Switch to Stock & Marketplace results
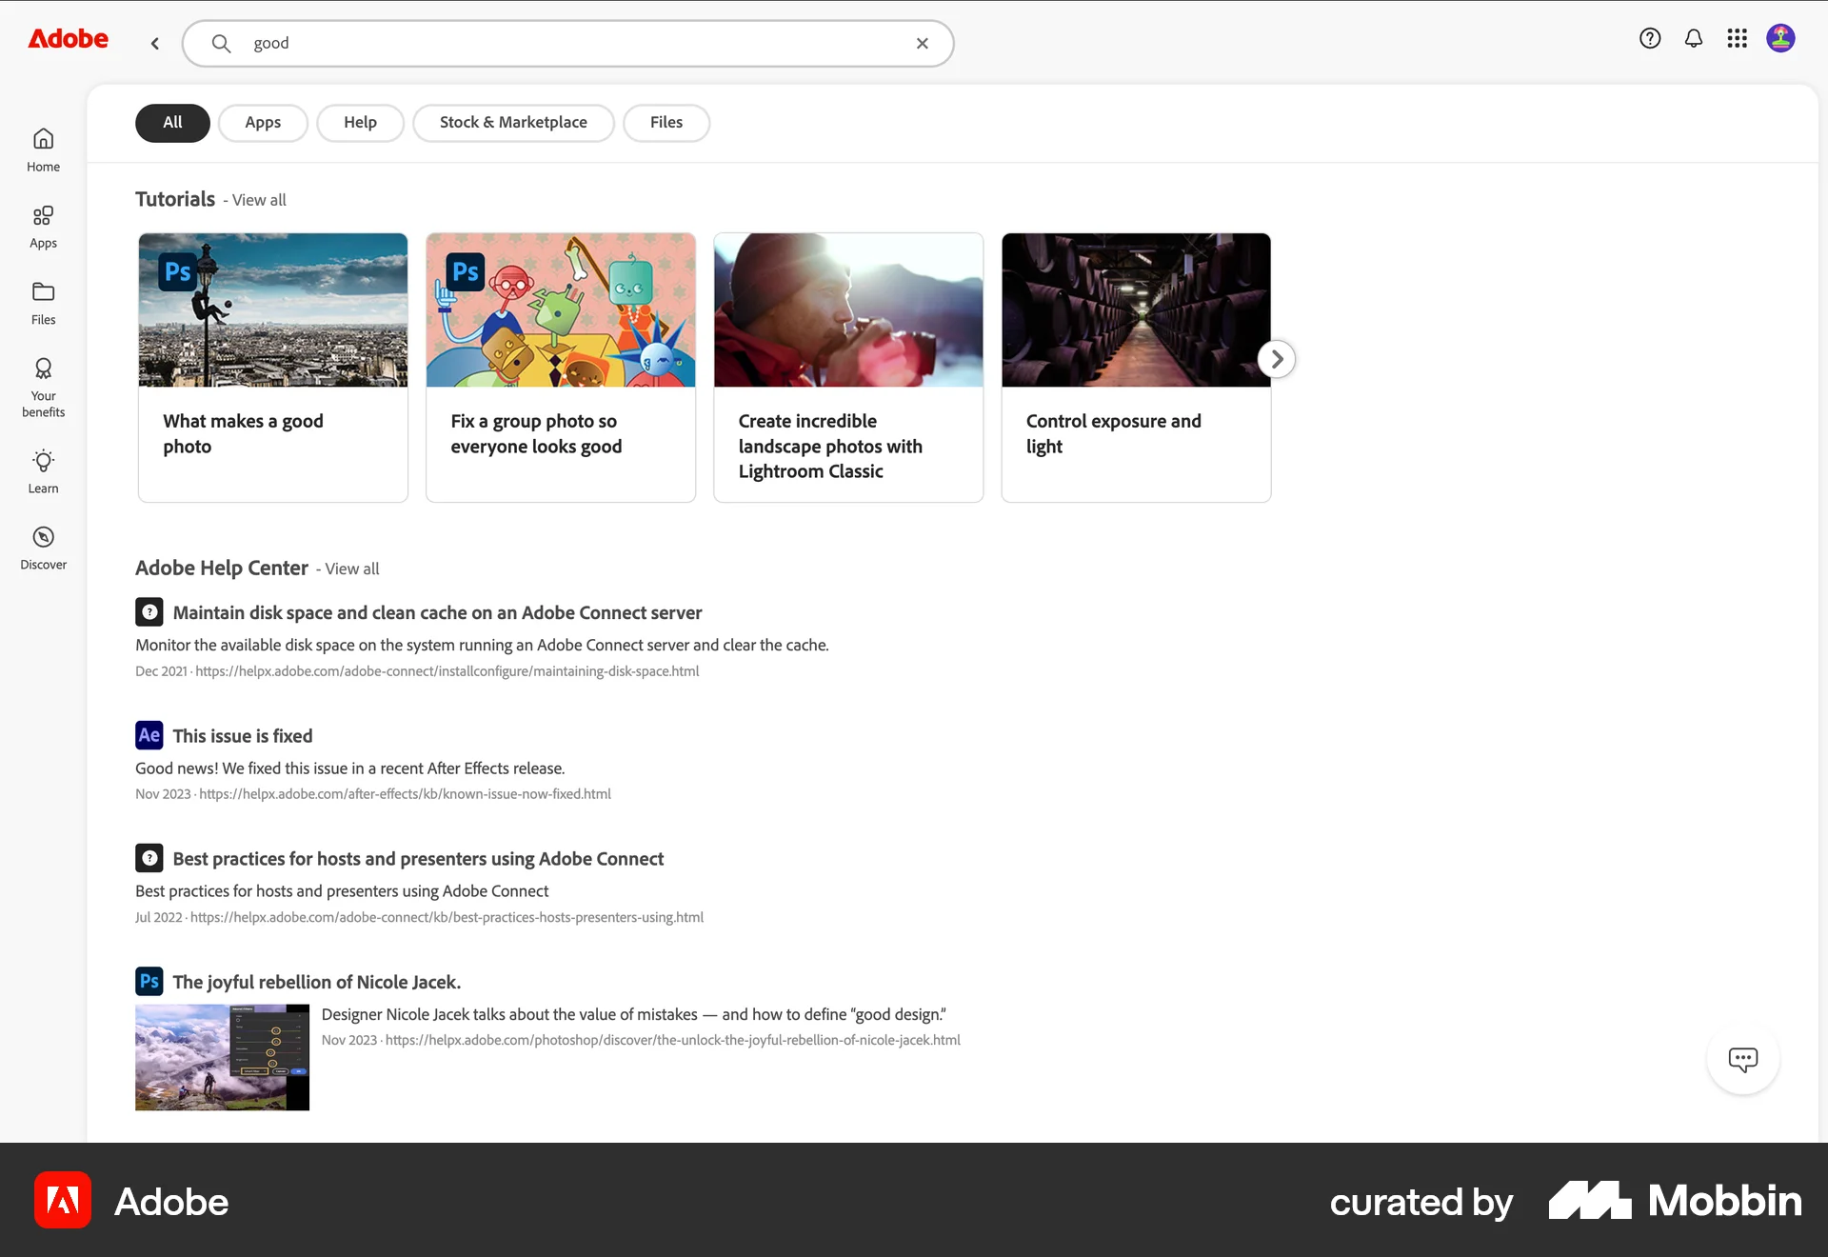 (x=512, y=122)
